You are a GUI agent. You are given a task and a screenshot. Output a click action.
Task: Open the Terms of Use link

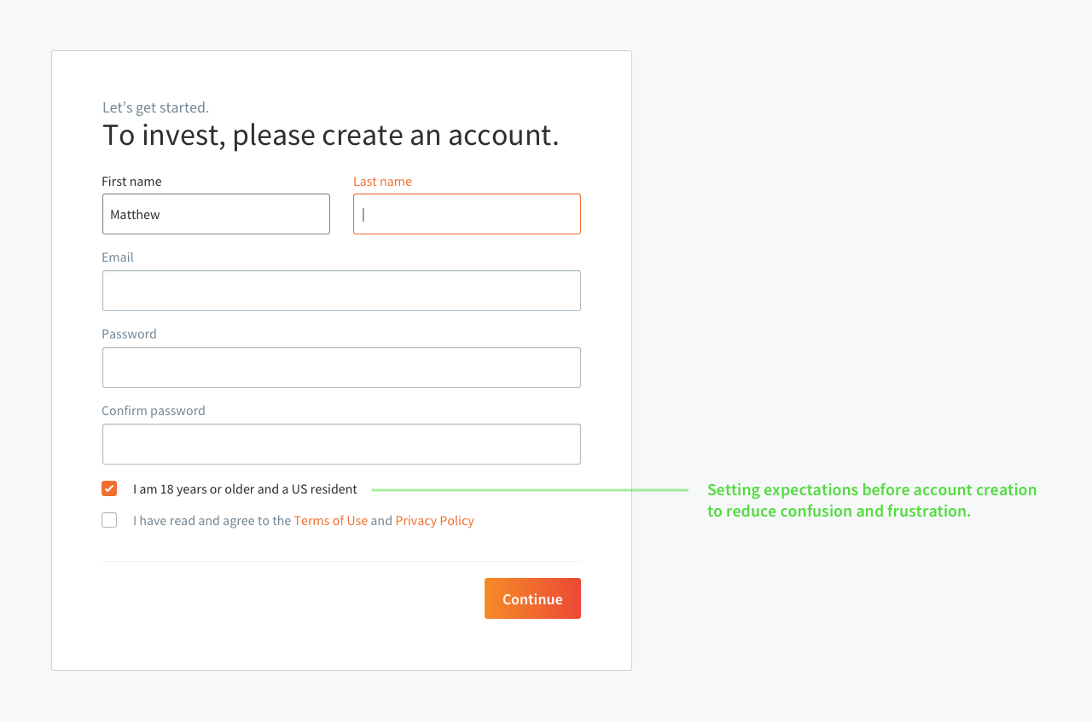click(x=330, y=521)
